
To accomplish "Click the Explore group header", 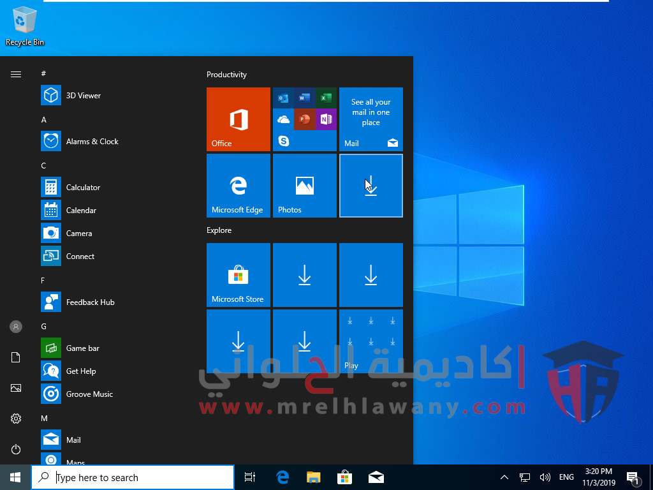I will click(219, 230).
